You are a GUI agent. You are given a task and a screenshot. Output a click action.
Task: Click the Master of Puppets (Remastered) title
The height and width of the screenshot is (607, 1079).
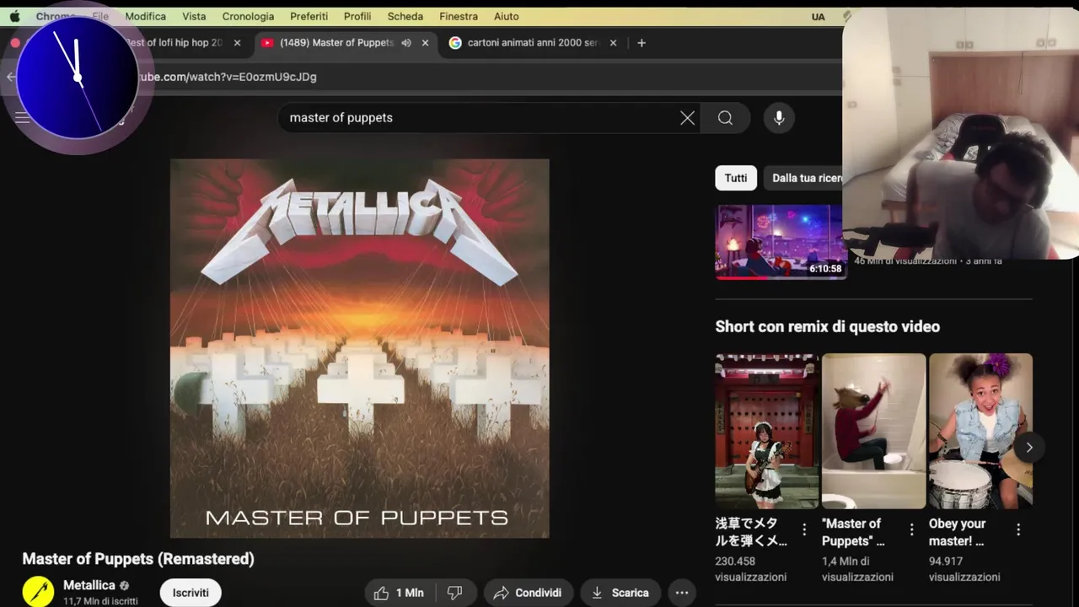point(138,559)
